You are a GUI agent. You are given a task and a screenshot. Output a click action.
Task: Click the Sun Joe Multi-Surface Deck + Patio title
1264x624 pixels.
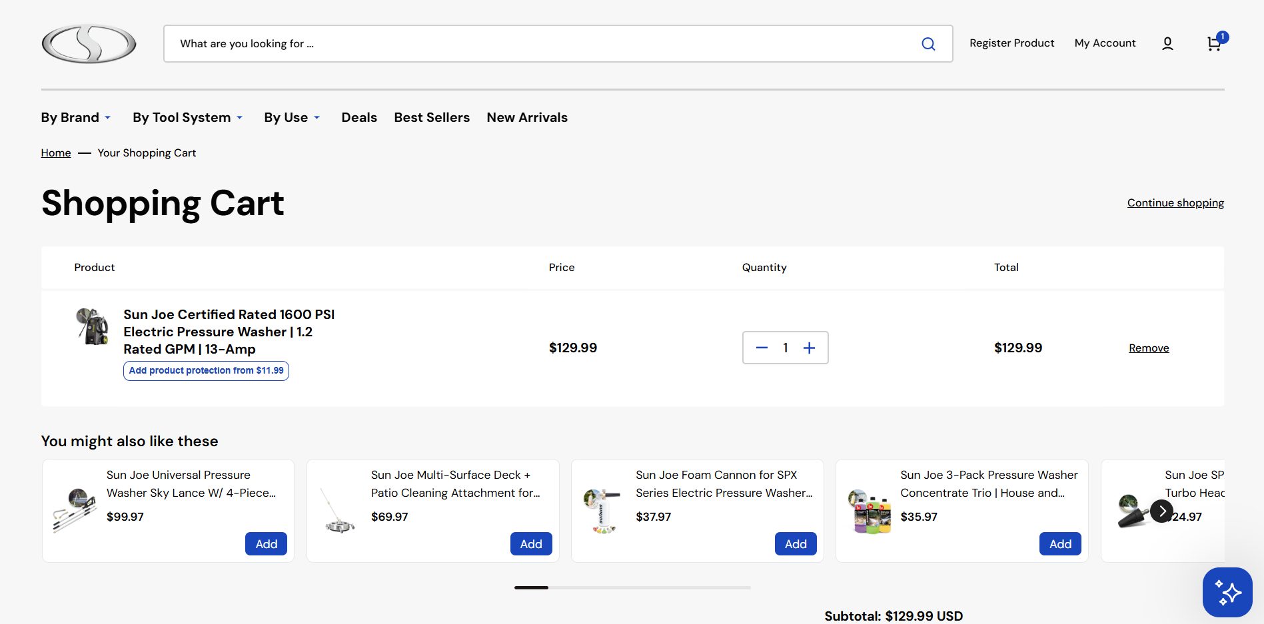coord(456,484)
